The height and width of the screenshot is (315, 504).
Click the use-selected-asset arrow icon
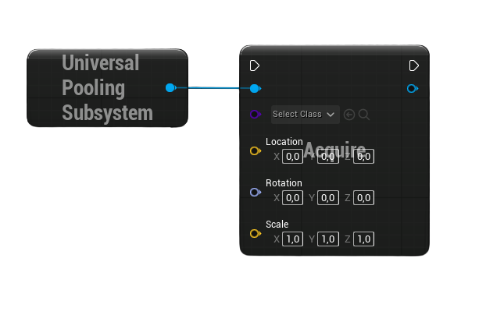349,115
